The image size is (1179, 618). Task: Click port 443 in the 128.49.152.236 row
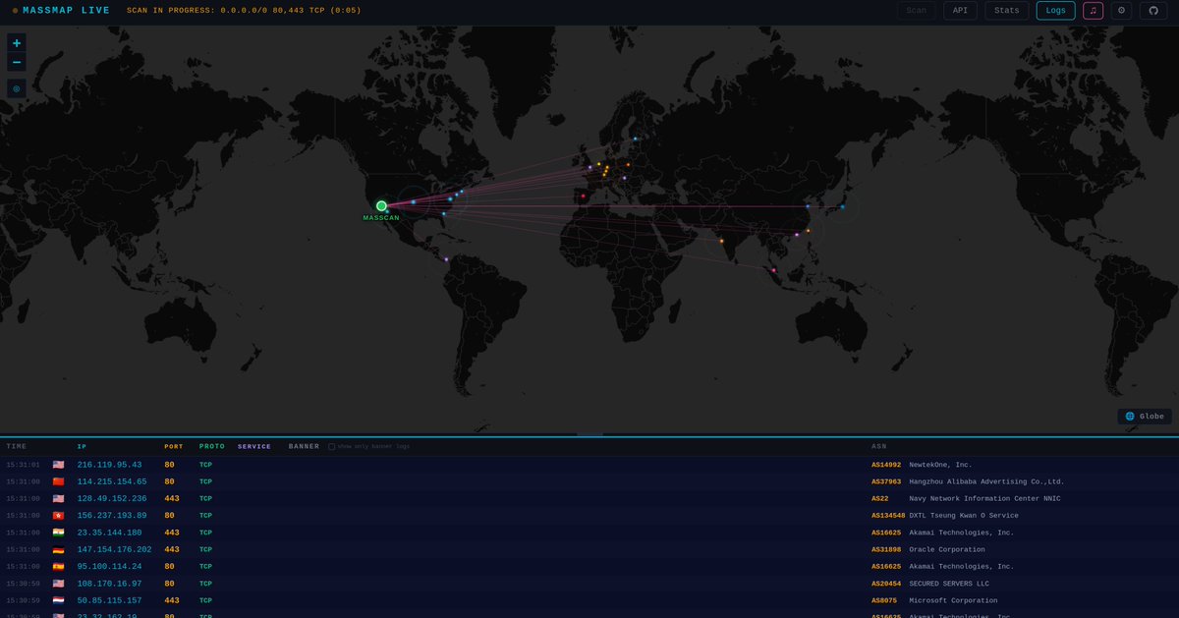point(171,498)
